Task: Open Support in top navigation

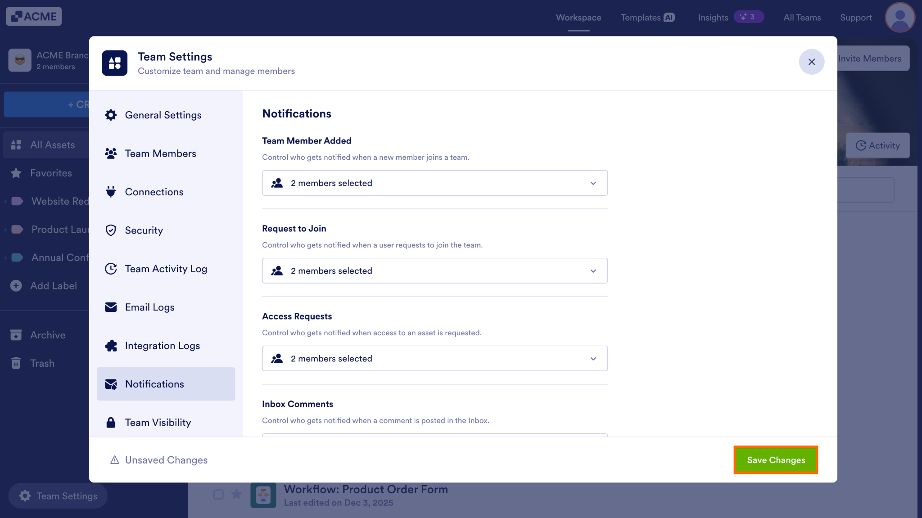Action: [x=856, y=18]
